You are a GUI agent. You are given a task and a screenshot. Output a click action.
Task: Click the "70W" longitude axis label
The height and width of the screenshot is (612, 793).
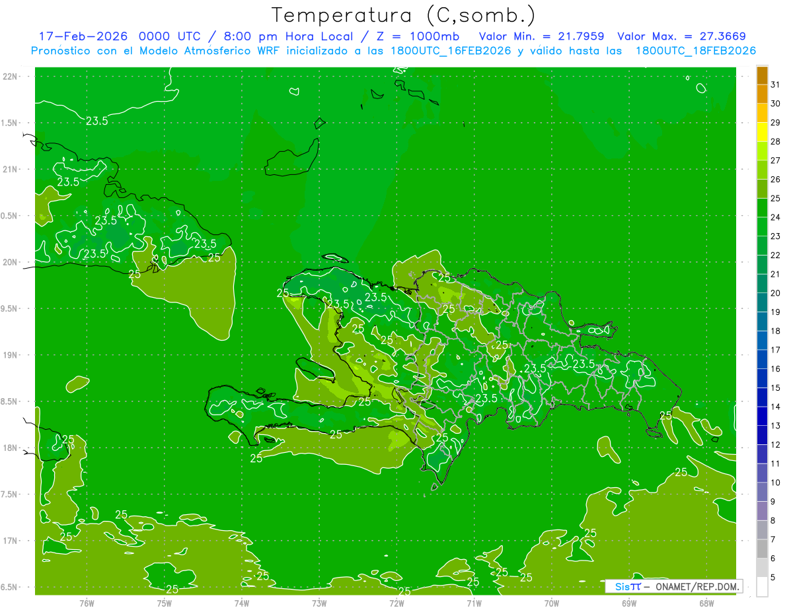click(552, 603)
